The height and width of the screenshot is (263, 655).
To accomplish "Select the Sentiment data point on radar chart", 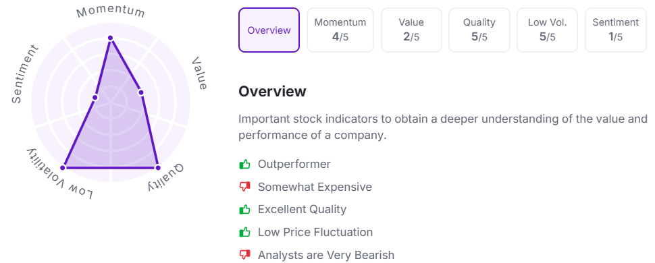I will coord(95,98).
